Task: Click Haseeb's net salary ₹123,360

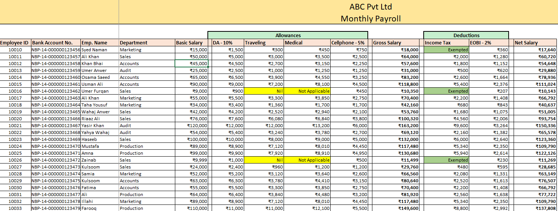Action: pyautogui.click(x=535, y=139)
